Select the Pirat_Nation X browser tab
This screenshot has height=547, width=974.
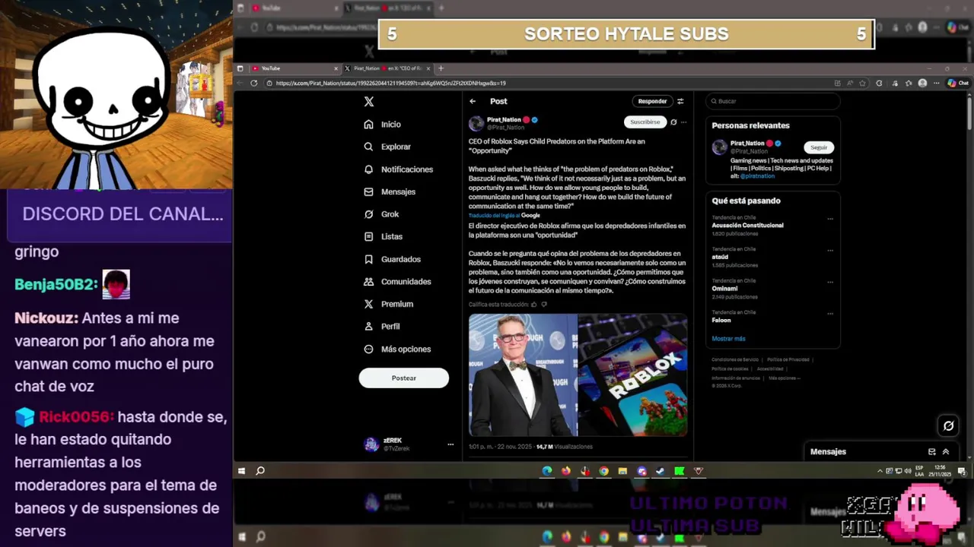point(387,68)
